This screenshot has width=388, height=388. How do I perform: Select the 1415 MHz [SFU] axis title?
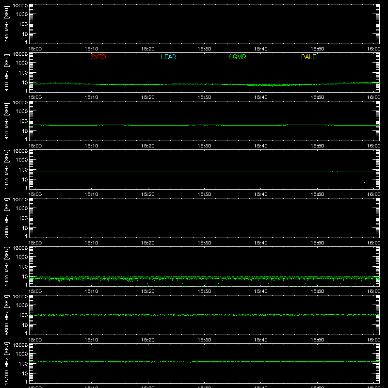point(6,169)
